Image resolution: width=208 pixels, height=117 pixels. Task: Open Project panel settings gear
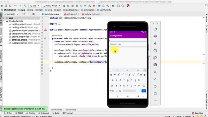point(33,14)
